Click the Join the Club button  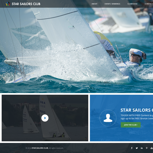[x=131, y=125]
